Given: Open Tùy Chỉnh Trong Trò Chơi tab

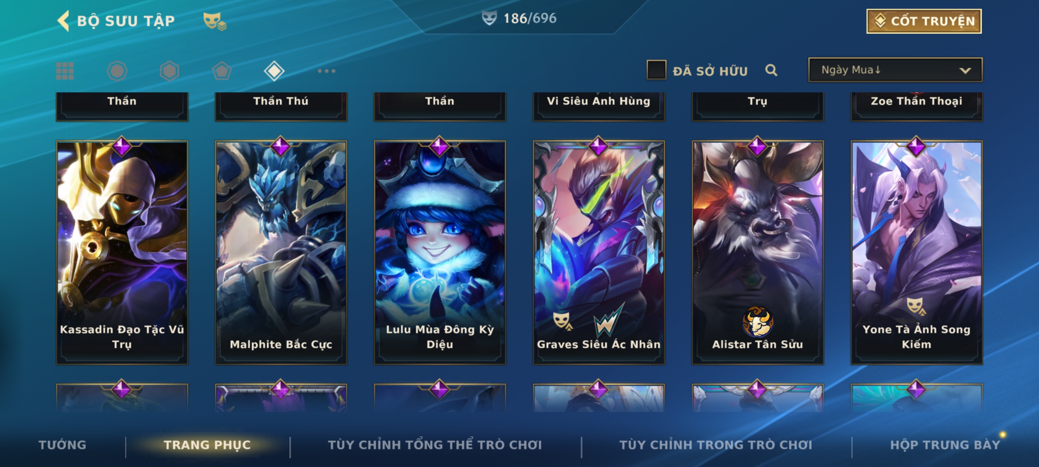Looking at the screenshot, I should pyautogui.click(x=716, y=445).
